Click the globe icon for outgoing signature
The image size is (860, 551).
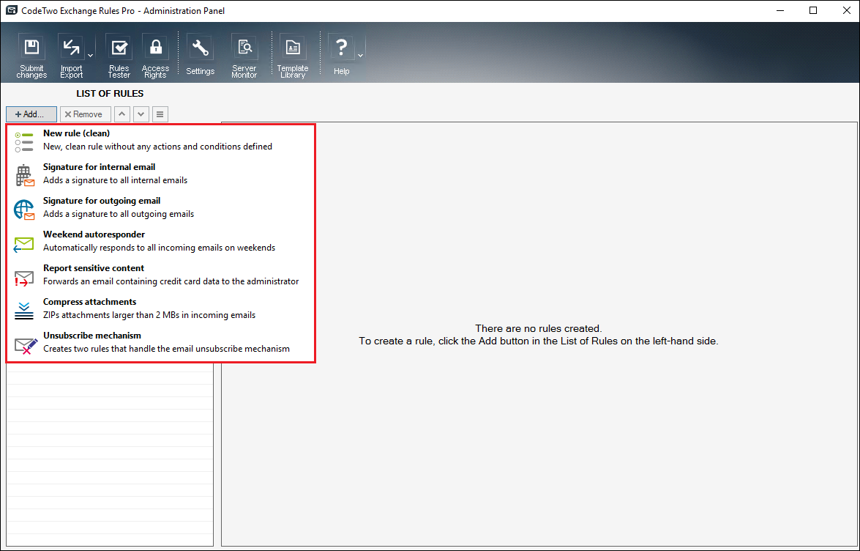(x=25, y=210)
